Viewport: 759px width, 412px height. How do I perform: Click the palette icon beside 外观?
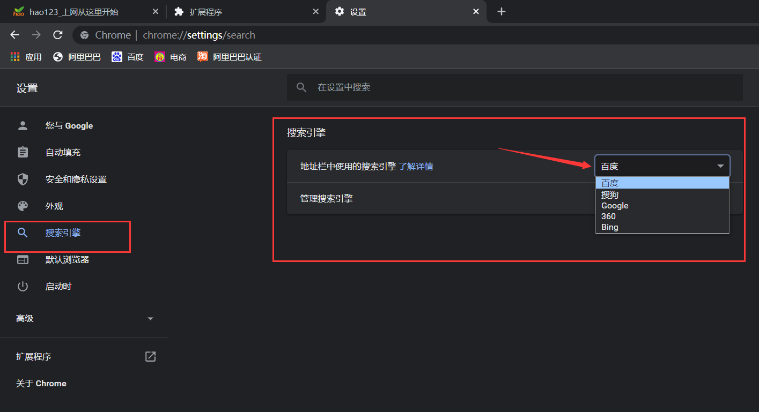coord(23,206)
